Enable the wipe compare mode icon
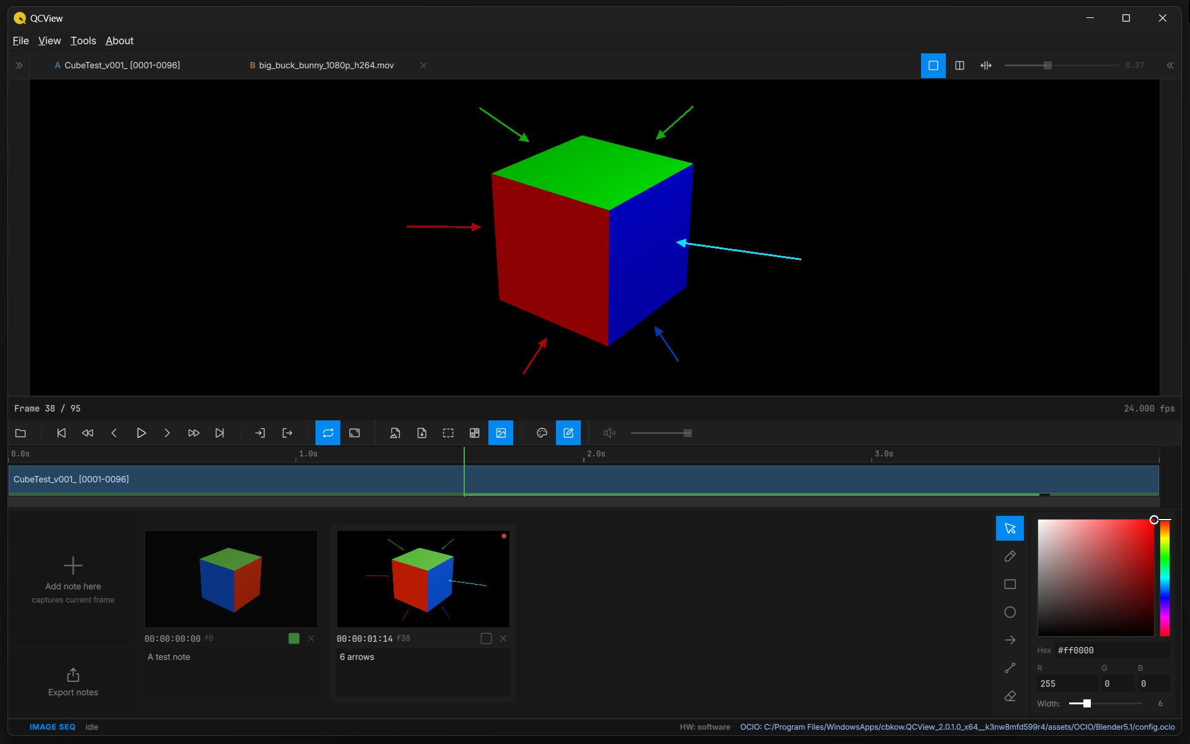This screenshot has height=744, width=1190. tap(986, 66)
